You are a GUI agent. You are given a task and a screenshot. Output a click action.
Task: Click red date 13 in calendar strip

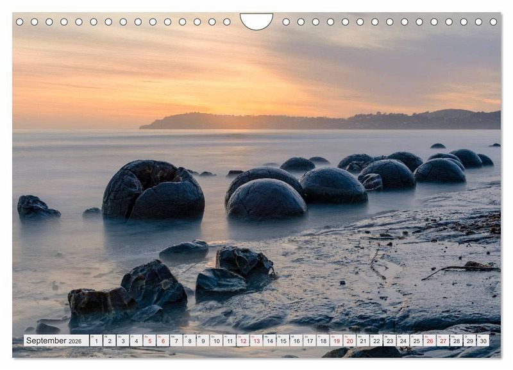(x=256, y=341)
